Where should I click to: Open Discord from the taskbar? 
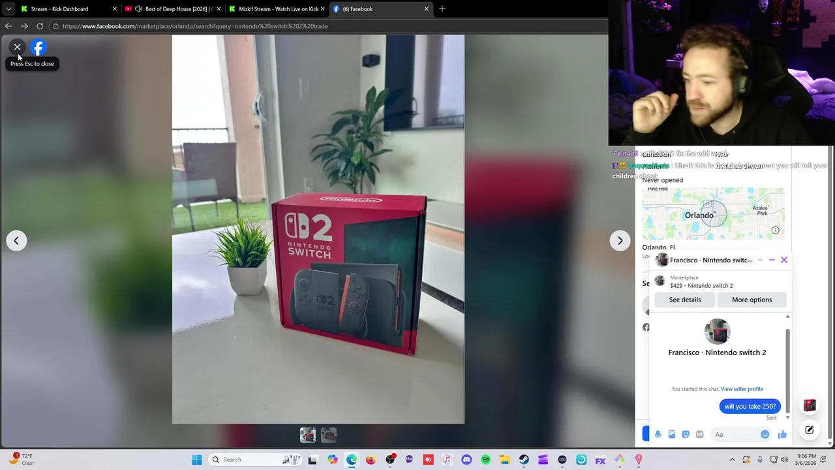466,460
